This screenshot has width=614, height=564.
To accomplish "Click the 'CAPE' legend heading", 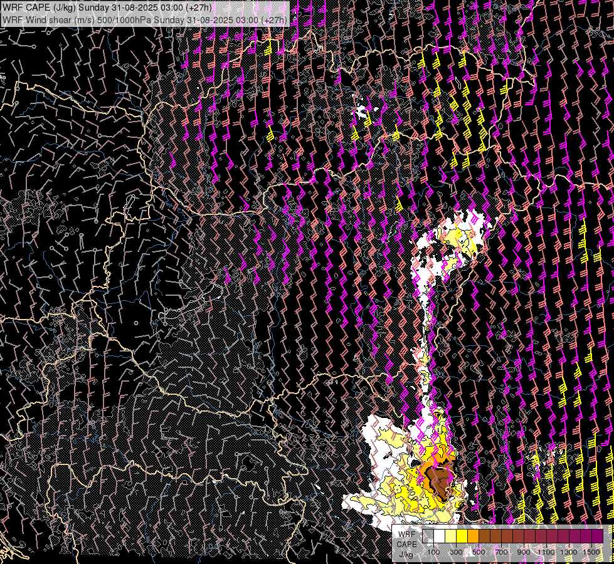I will 406,545.
